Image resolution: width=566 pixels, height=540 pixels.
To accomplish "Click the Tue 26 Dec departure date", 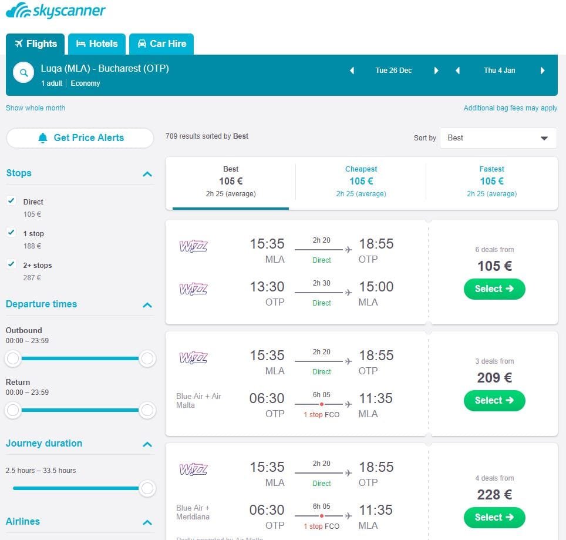I will [393, 71].
